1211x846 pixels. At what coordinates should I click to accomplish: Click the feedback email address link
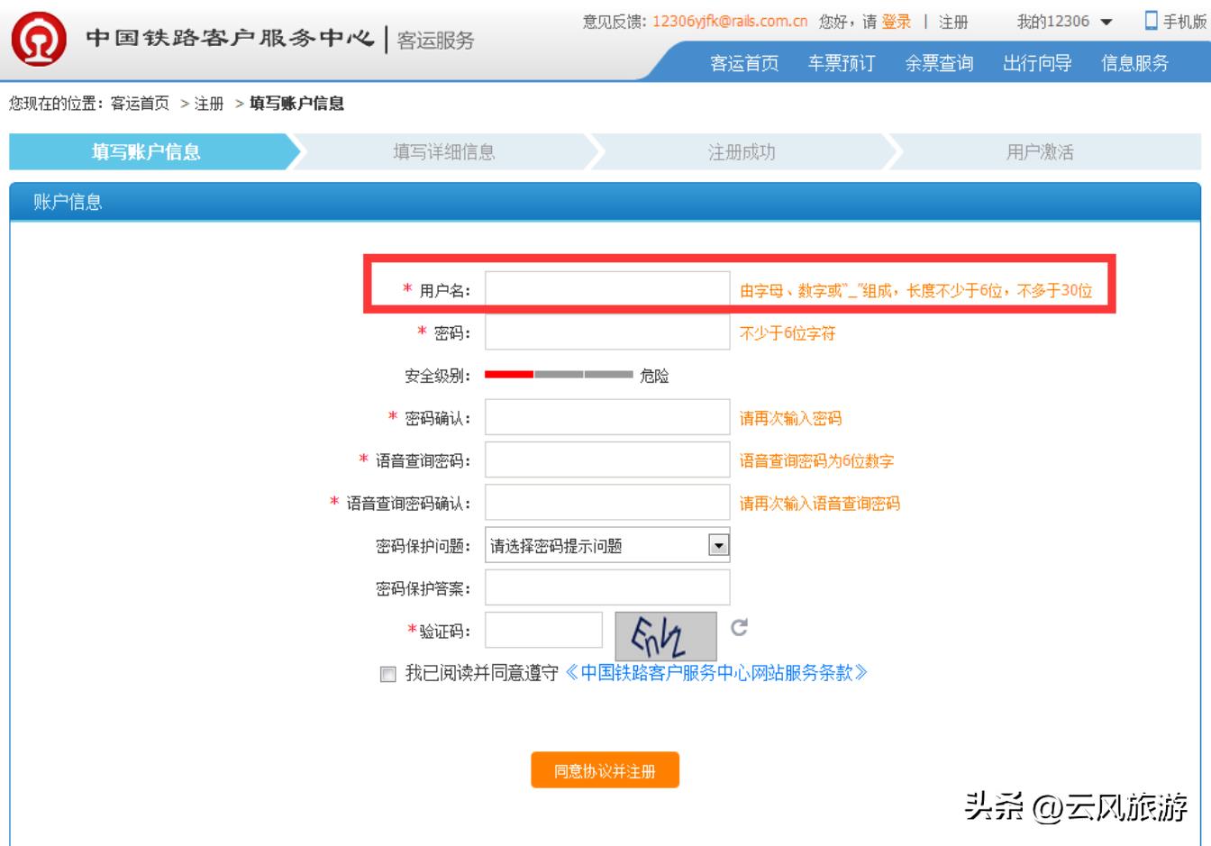point(730,22)
